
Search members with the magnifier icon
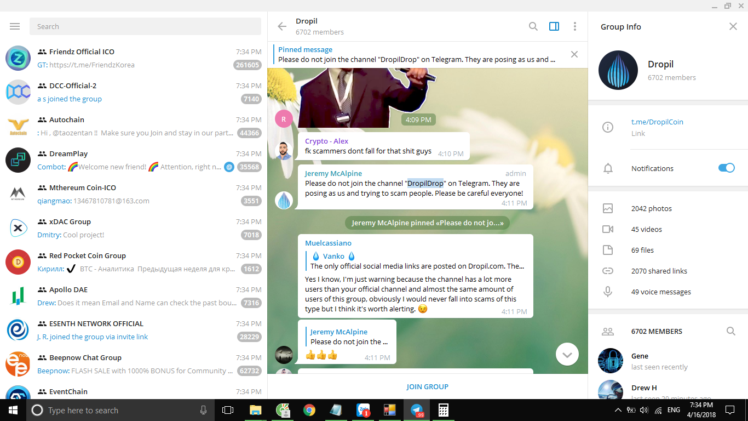point(730,331)
